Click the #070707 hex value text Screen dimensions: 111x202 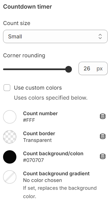click(33, 160)
